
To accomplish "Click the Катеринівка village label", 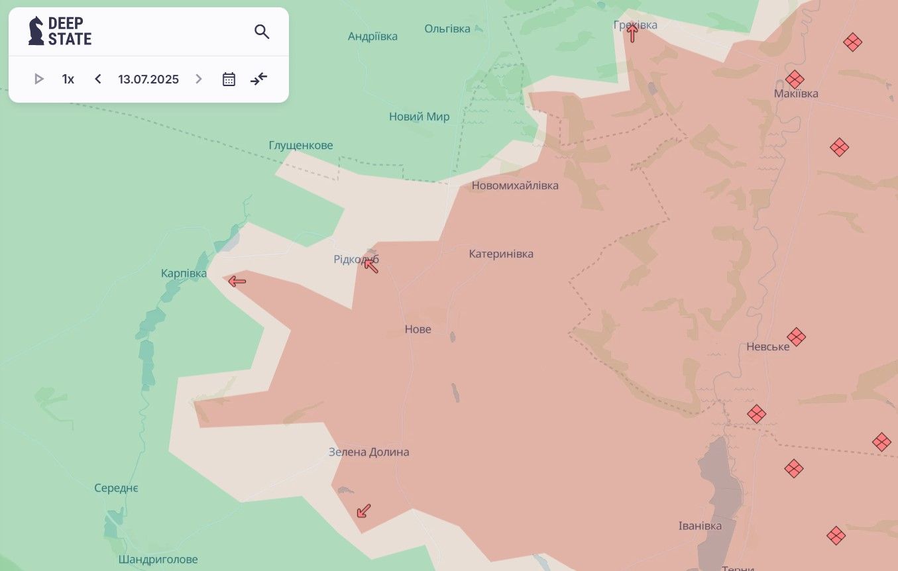I will pyautogui.click(x=501, y=254).
